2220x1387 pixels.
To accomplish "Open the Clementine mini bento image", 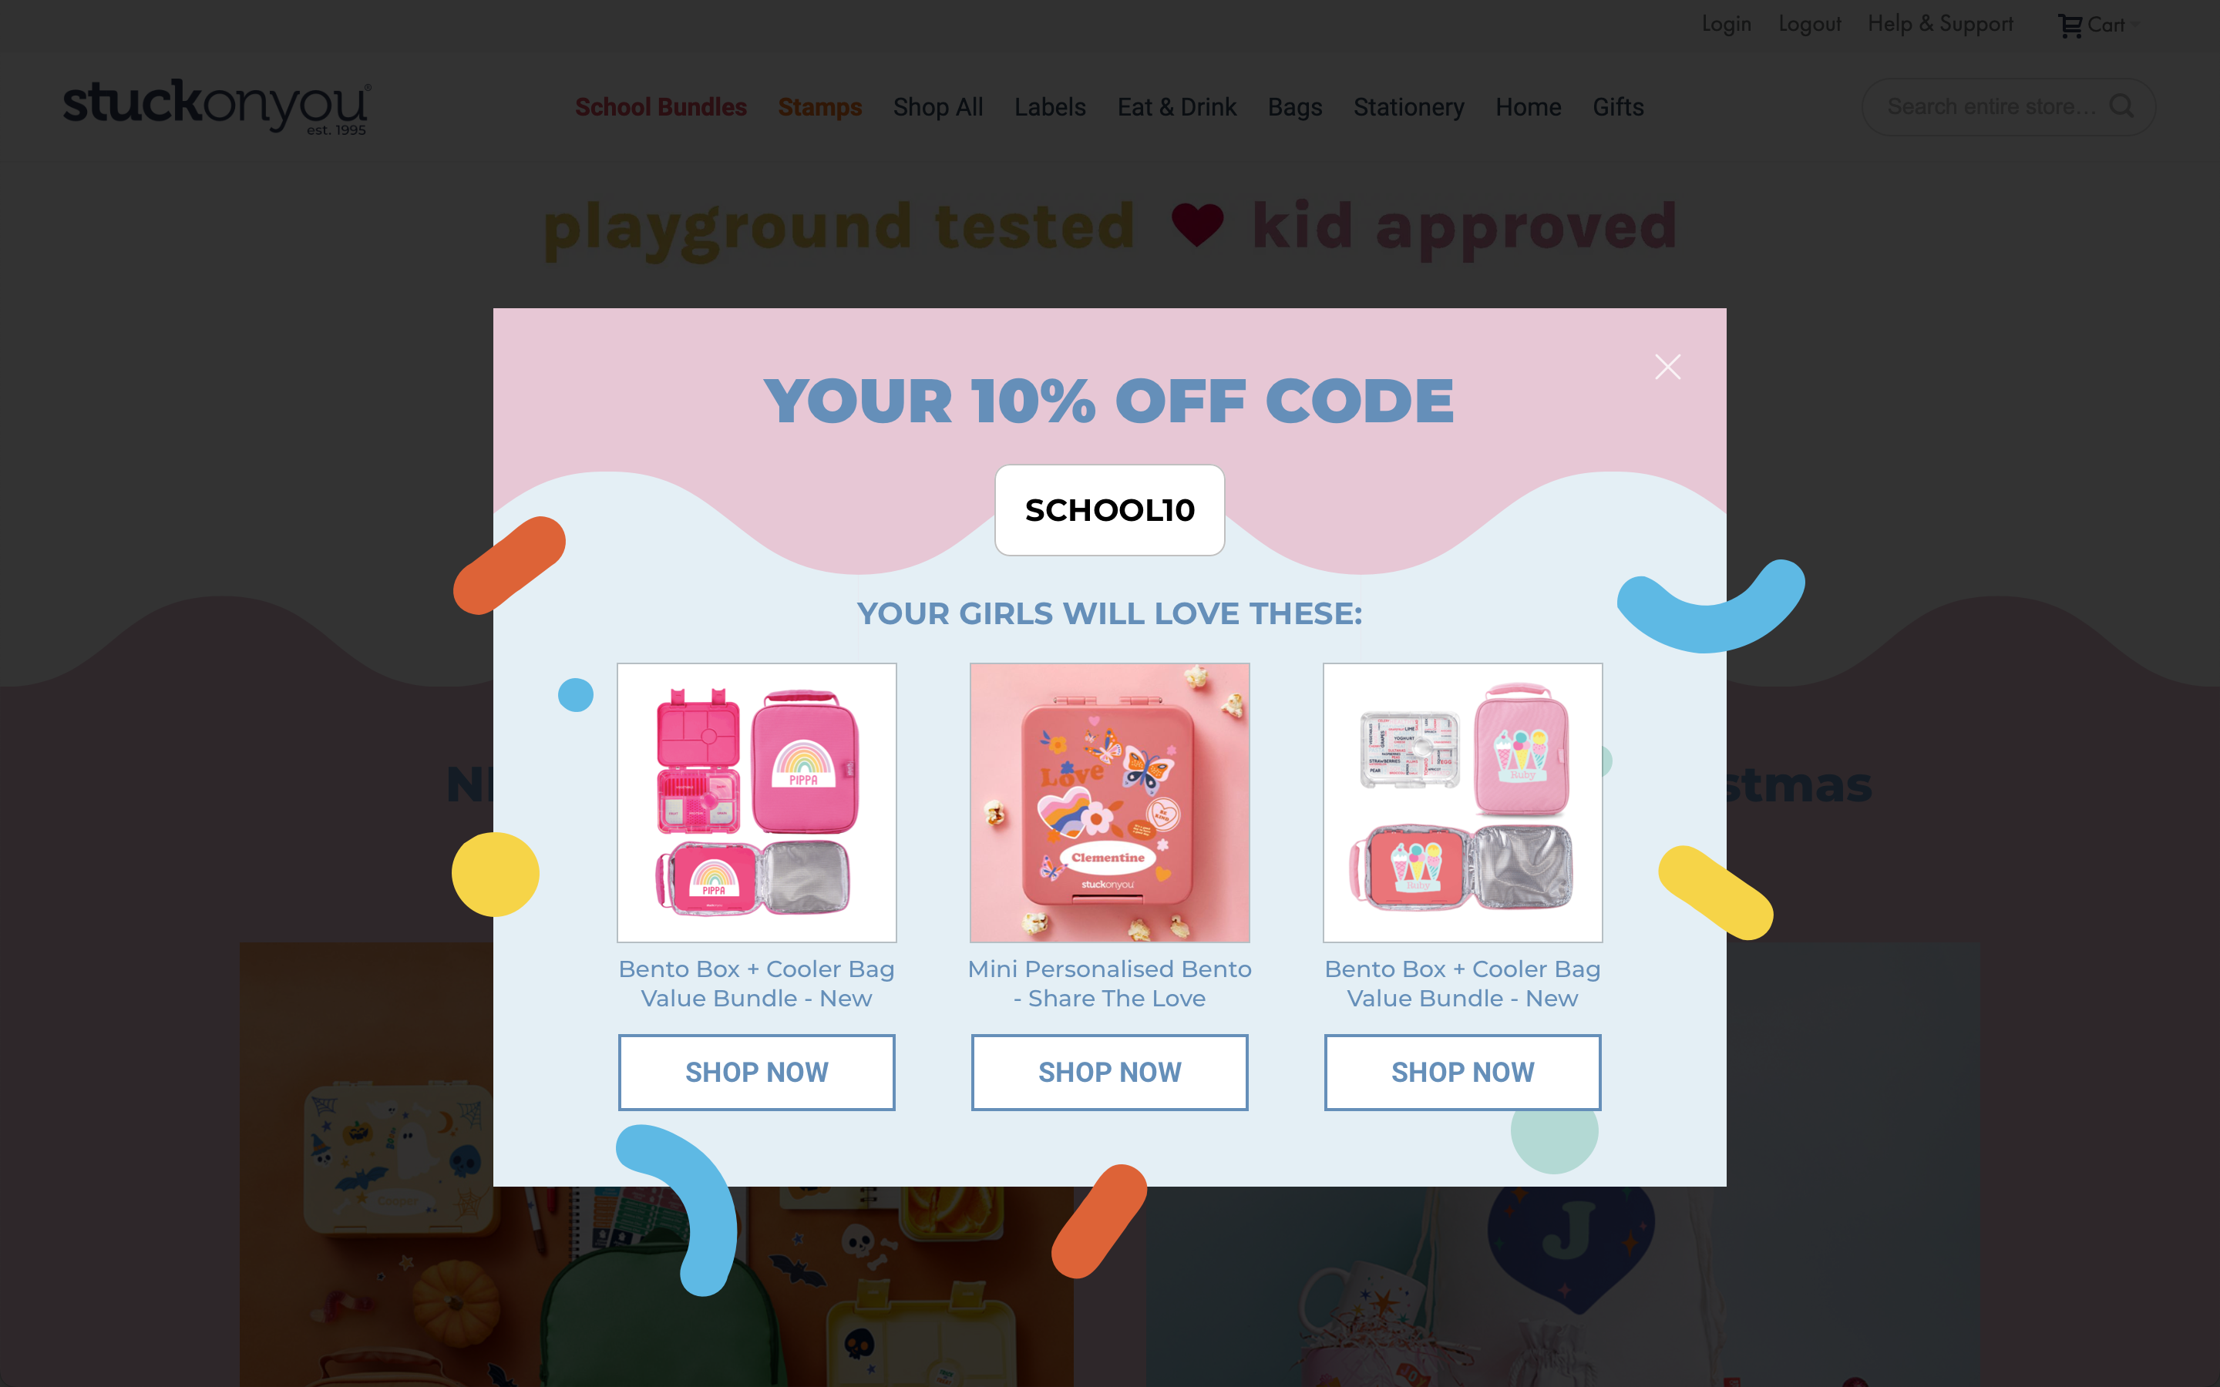I will 1109,803.
